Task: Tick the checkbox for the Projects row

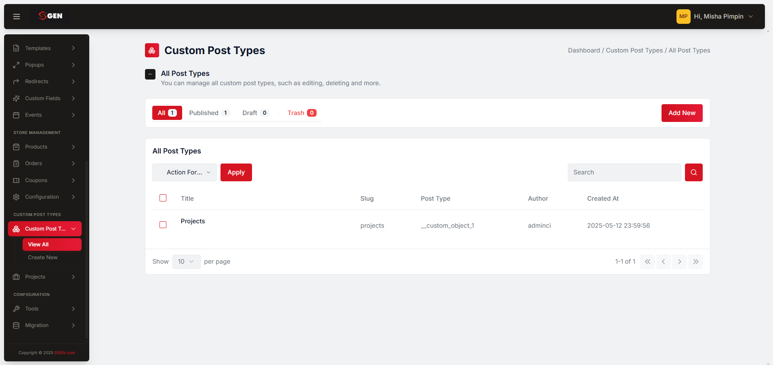Action: pos(163,224)
